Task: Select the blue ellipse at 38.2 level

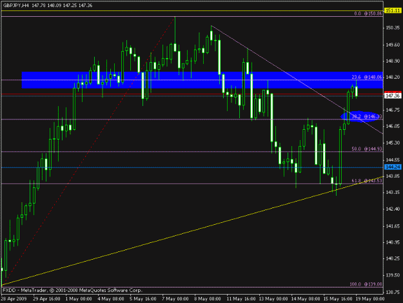Action: (361, 117)
